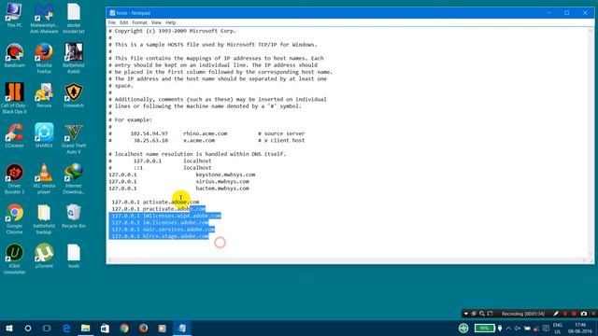Open Cortana search circle on taskbar
Viewport: 598px width, 336px height.
(28, 328)
